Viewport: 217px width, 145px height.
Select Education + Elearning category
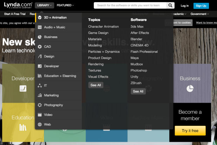point(58,76)
